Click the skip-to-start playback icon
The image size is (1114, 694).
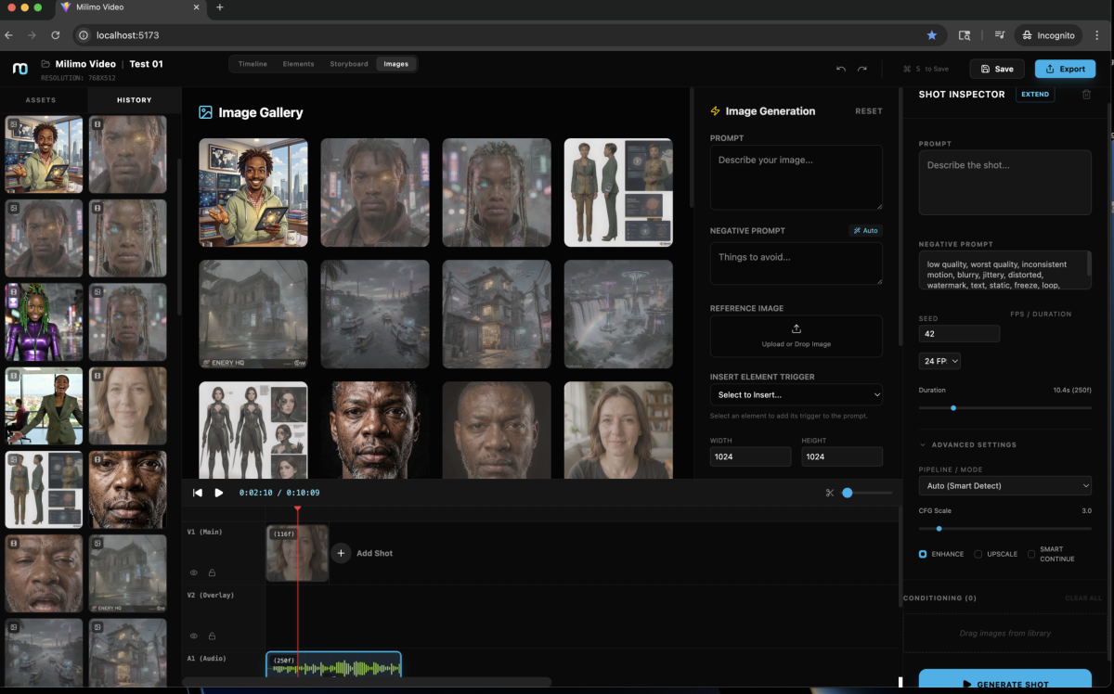point(197,493)
